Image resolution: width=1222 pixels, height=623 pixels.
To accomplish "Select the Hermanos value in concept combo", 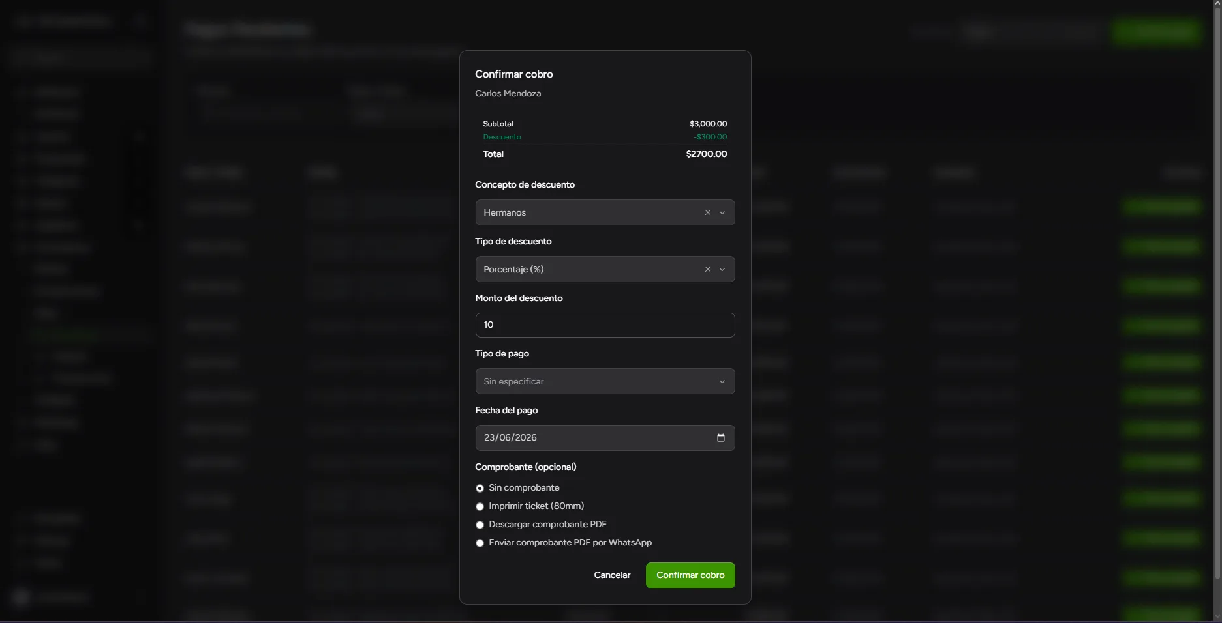I will tap(504, 212).
